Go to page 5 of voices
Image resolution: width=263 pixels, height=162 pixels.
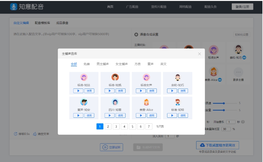(132, 126)
